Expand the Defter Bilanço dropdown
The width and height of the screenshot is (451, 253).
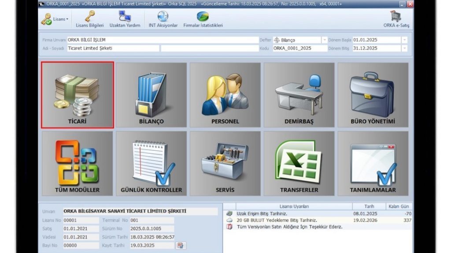click(x=324, y=40)
